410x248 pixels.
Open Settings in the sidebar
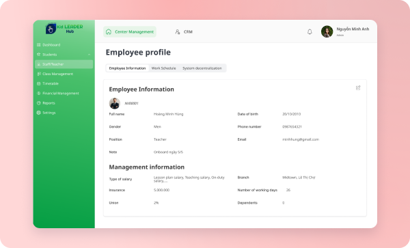point(64,113)
